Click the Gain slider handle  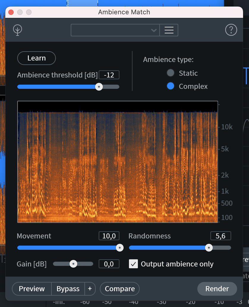click(x=73, y=264)
